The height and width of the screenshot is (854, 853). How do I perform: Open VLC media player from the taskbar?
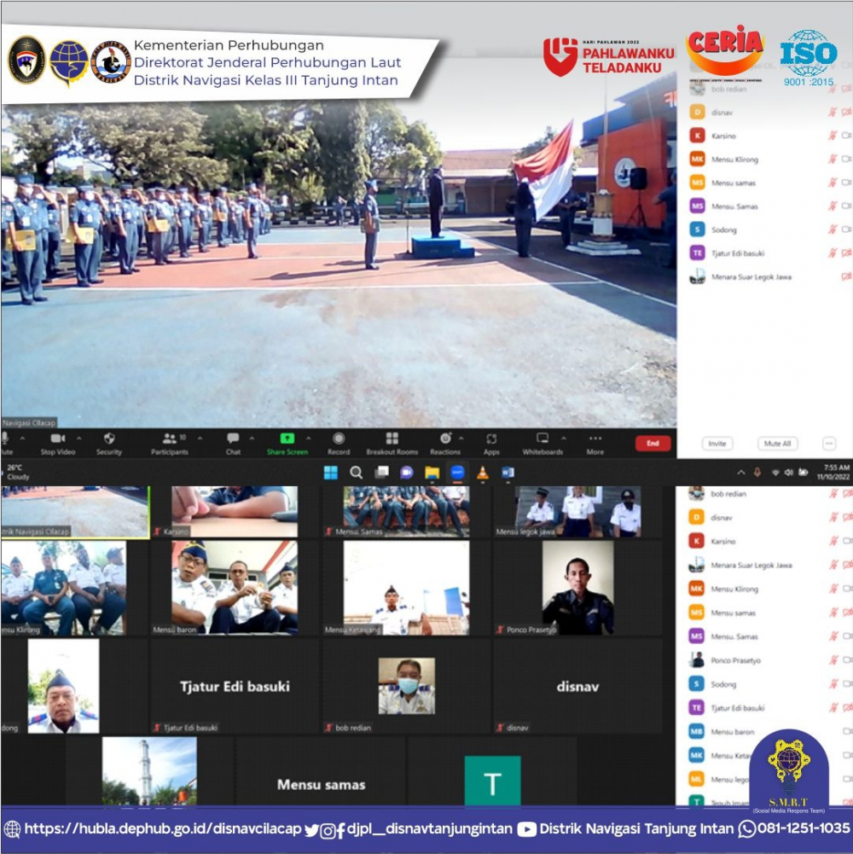pyautogui.click(x=483, y=472)
